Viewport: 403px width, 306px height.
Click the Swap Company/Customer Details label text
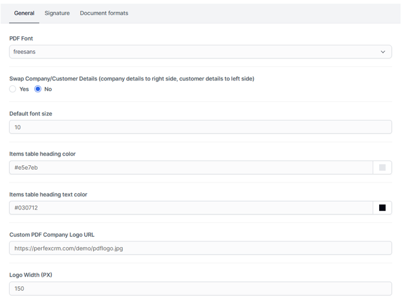click(x=131, y=79)
